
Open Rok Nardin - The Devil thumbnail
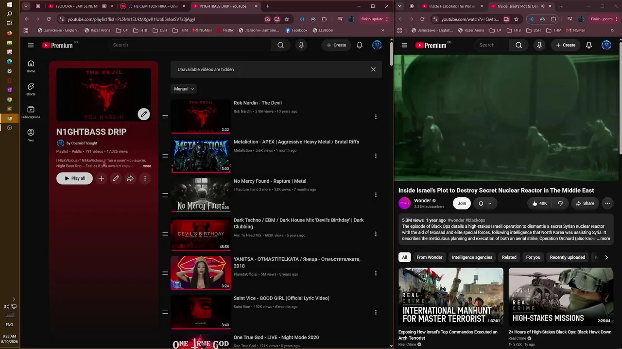point(201,116)
